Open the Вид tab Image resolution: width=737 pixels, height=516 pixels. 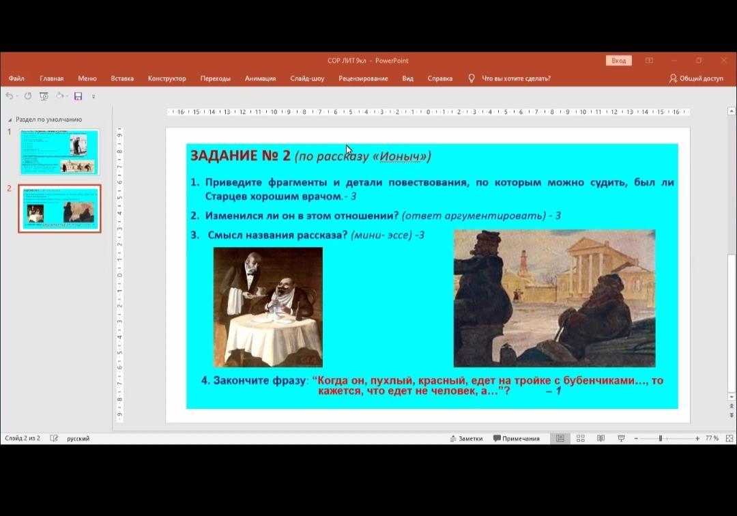pyautogui.click(x=407, y=78)
